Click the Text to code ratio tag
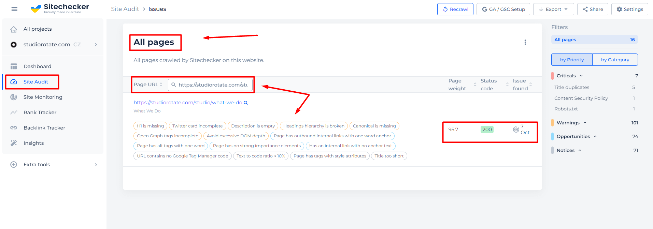The image size is (653, 229). 261,156
